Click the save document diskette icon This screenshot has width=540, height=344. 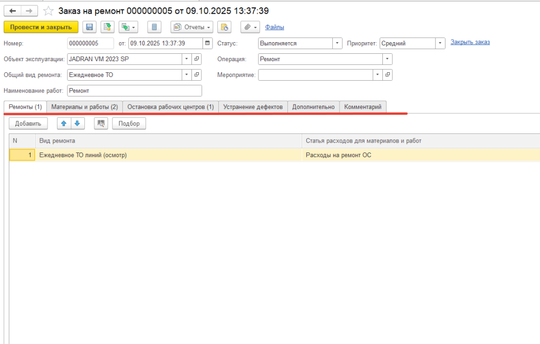click(90, 27)
